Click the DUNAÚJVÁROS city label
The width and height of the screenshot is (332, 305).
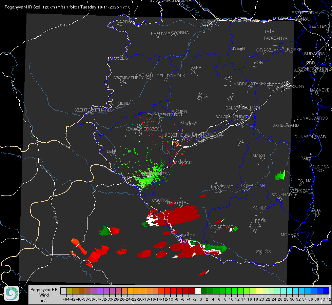coord(312,118)
